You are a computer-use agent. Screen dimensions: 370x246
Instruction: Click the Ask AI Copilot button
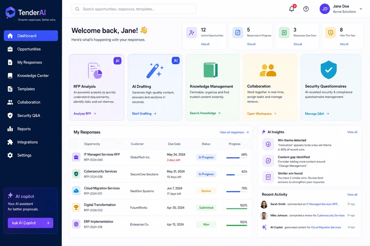point(30,223)
